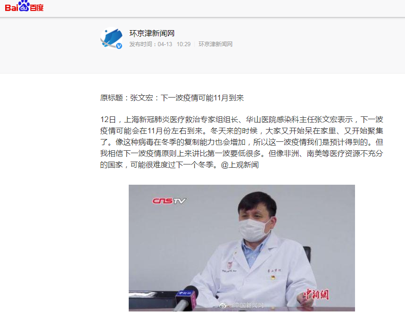Image resolution: width=405 pixels, height=319 pixels.
Task: Open the article photo of the masked doctor
Action: coord(242,248)
